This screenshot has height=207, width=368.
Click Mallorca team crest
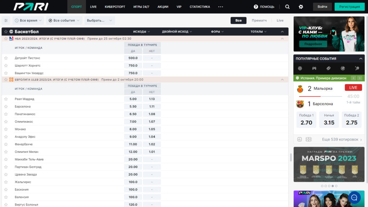coord(300,89)
